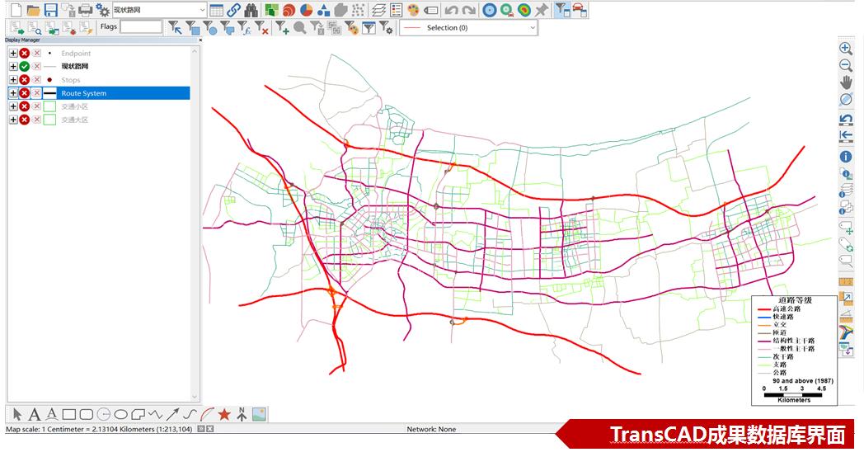The image size is (864, 452).
Task: Click the Zoom In magnifier tool
Action: (845, 49)
